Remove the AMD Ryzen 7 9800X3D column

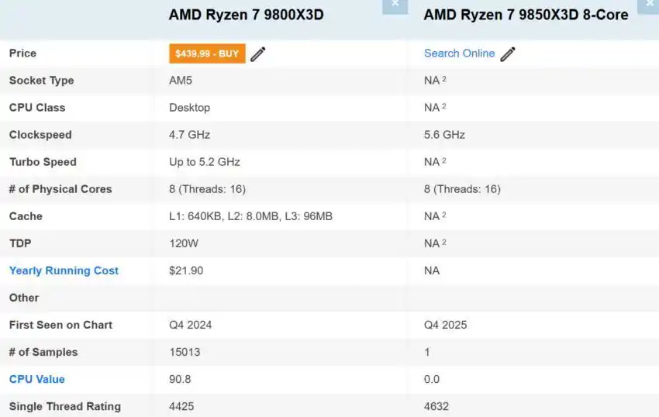pos(395,6)
